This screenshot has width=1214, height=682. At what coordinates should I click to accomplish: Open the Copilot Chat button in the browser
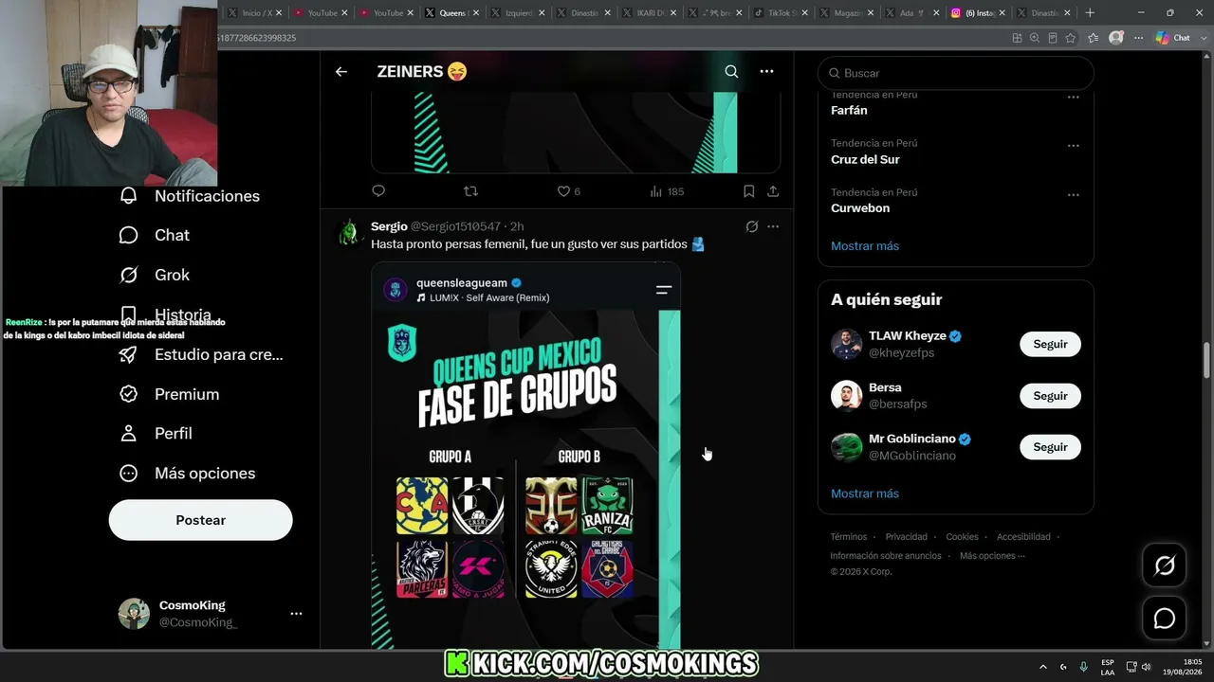click(x=1172, y=38)
